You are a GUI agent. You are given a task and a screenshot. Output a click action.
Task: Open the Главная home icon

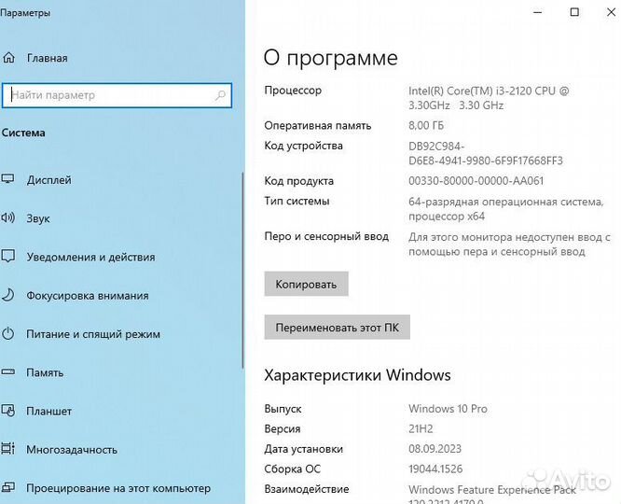pos(8,58)
